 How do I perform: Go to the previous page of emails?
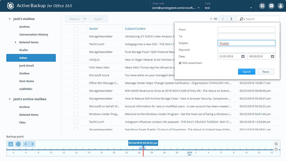pos(223,19)
